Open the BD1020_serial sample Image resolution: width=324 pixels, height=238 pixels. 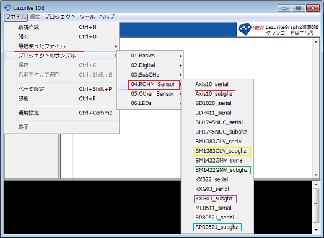coord(217,103)
